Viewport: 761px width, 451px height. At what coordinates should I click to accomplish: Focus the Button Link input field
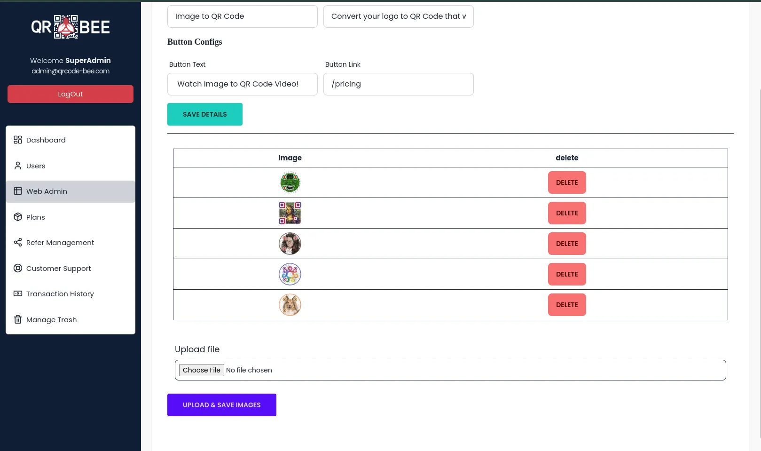(x=399, y=84)
